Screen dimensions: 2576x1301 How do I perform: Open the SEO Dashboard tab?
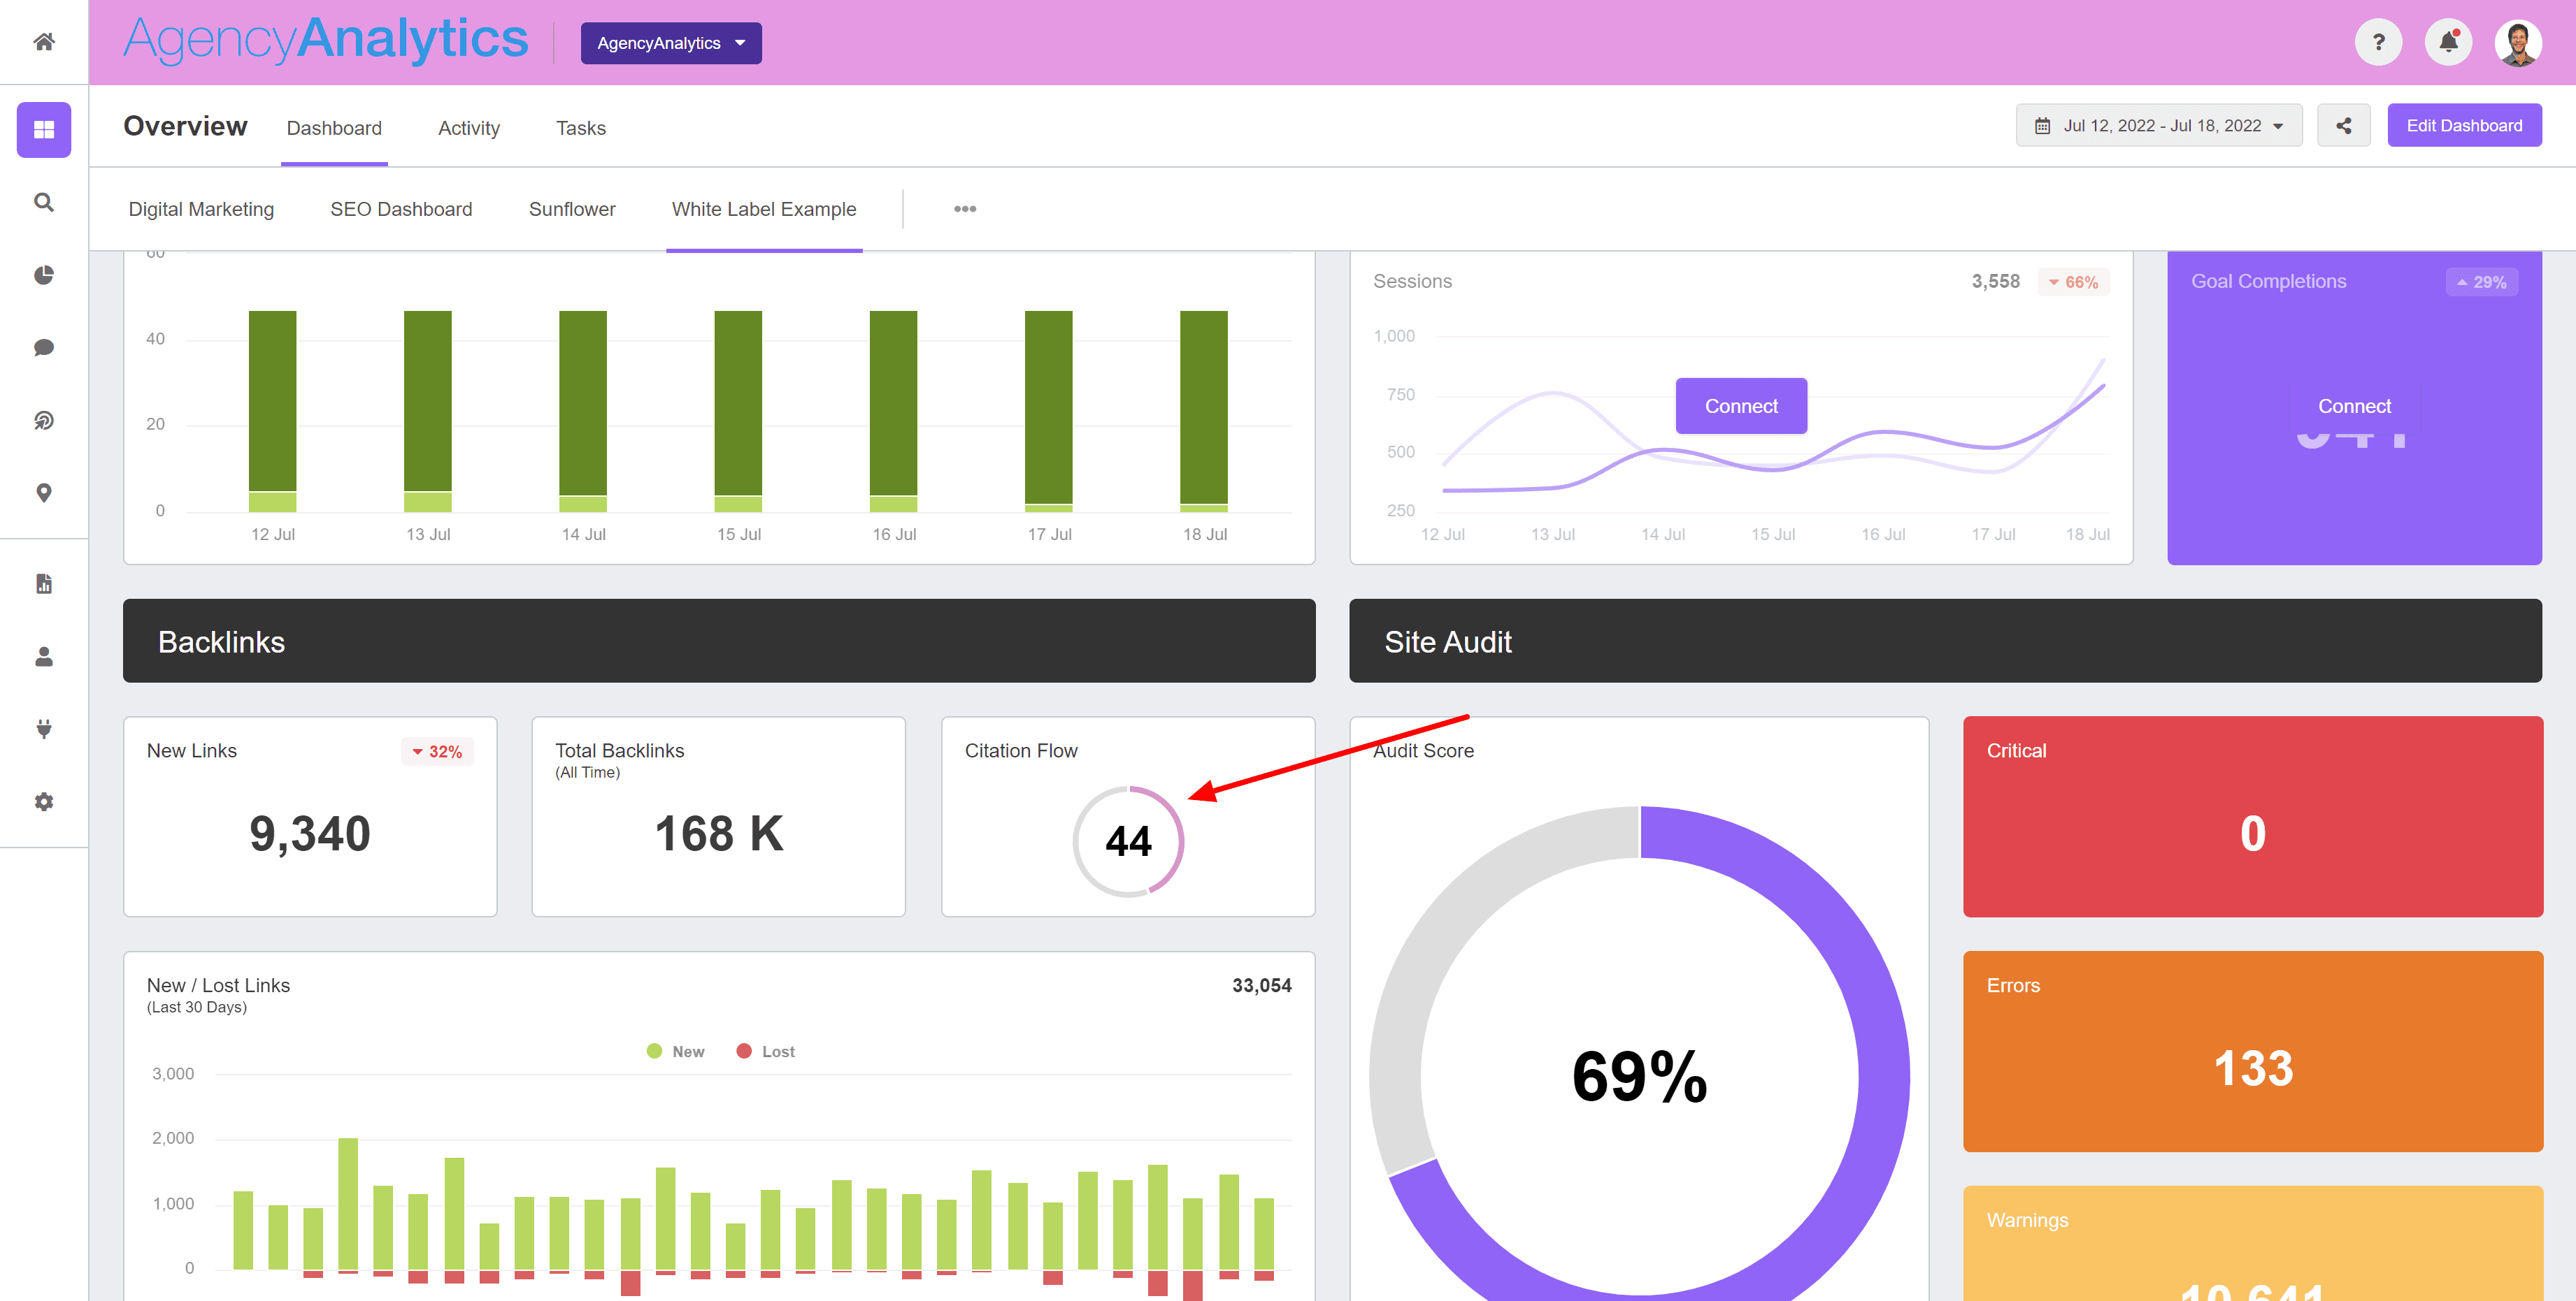[401, 209]
